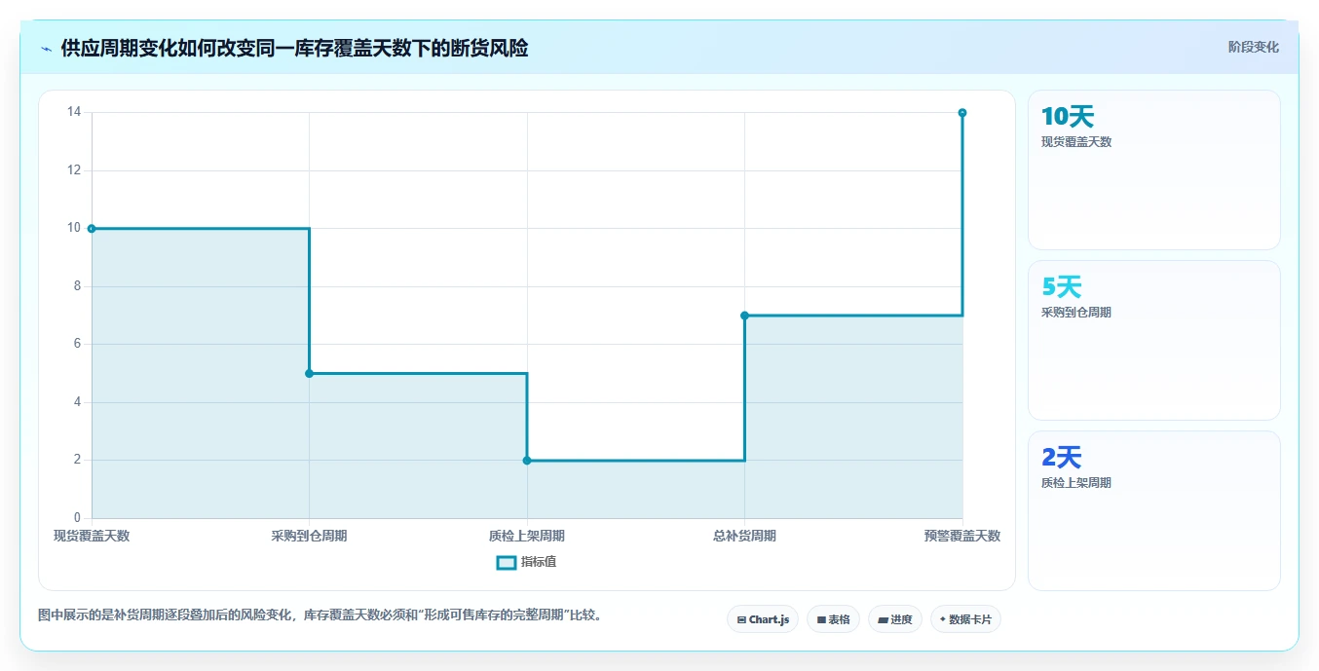Click the 预警覆盖天数 x-axis label

962,536
